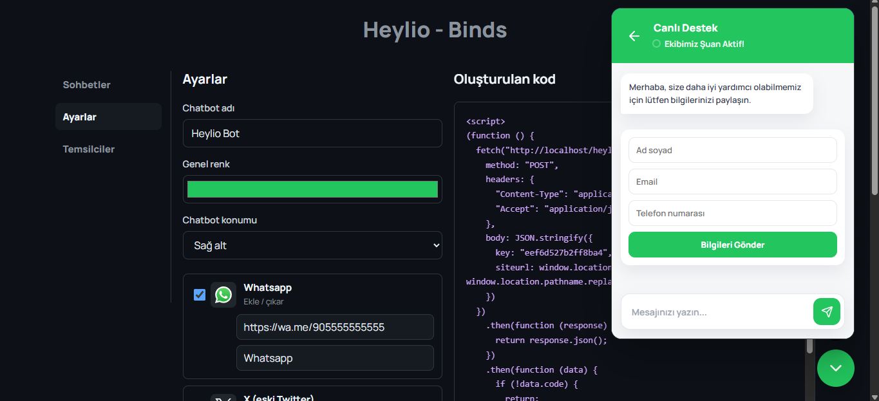Collapse chat with green chevron launcher button
879x401 pixels.
pos(836,368)
